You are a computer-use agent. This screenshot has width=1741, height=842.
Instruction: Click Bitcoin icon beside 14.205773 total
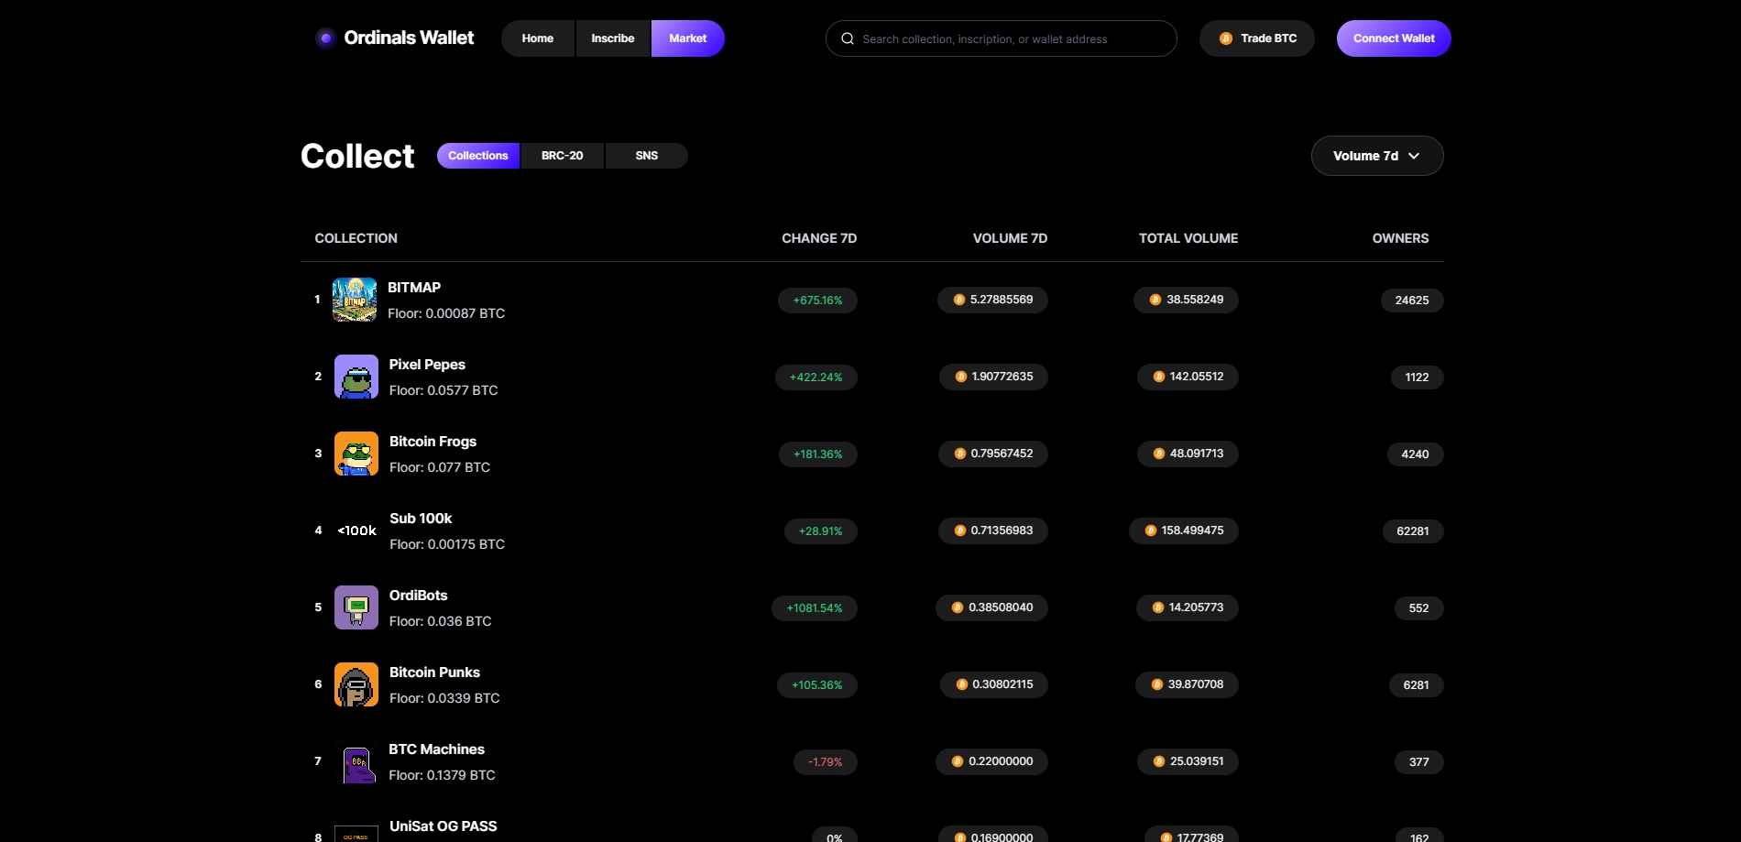click(1158, 607)
